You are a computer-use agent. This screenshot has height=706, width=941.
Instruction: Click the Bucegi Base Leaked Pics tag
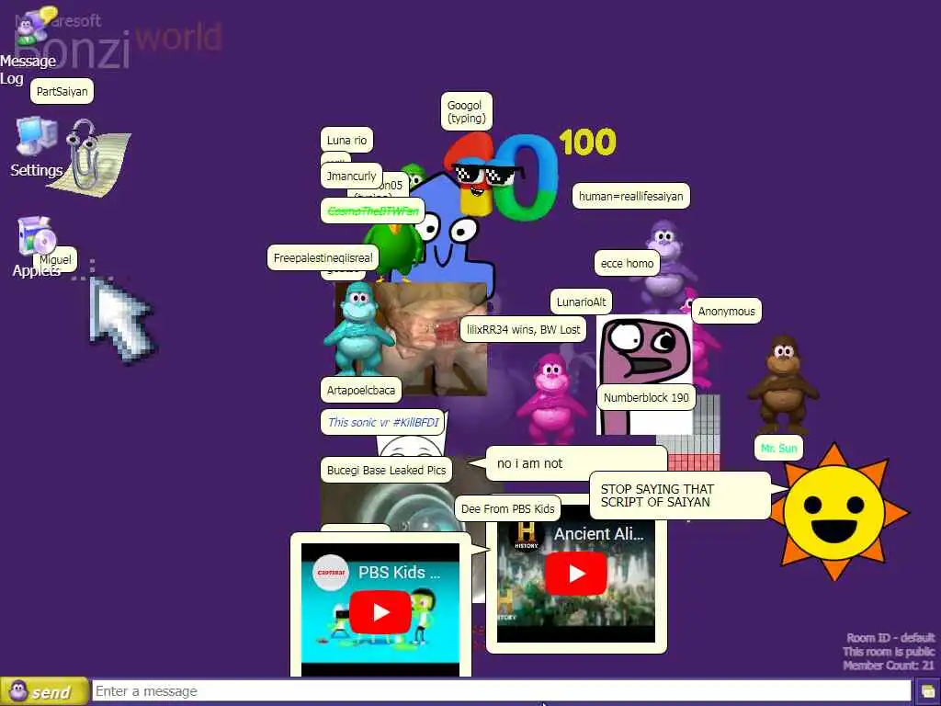387,471
